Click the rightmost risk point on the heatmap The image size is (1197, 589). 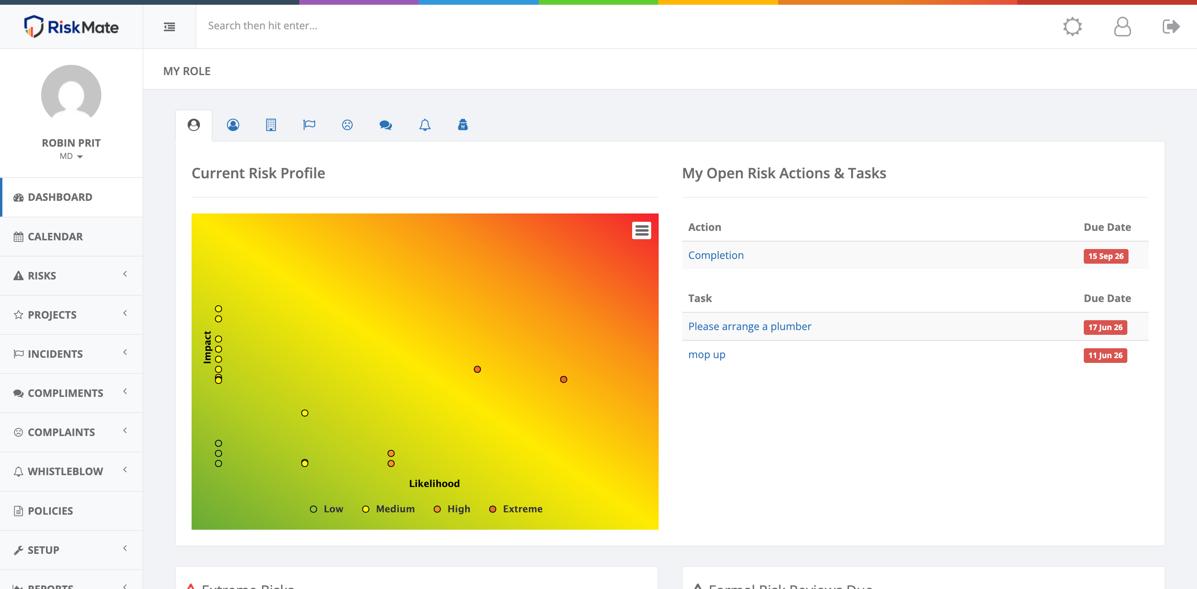tap(564, 379)
